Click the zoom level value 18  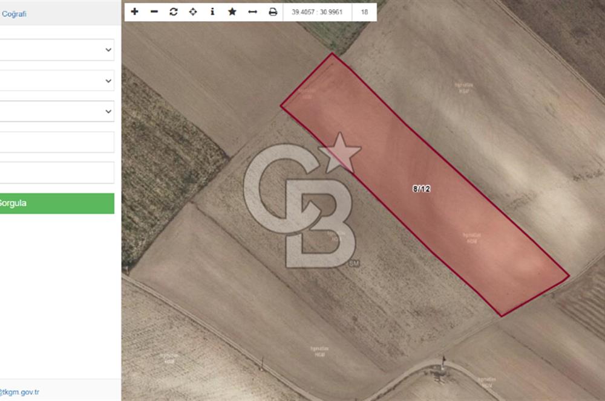click(x=364, y=12)
